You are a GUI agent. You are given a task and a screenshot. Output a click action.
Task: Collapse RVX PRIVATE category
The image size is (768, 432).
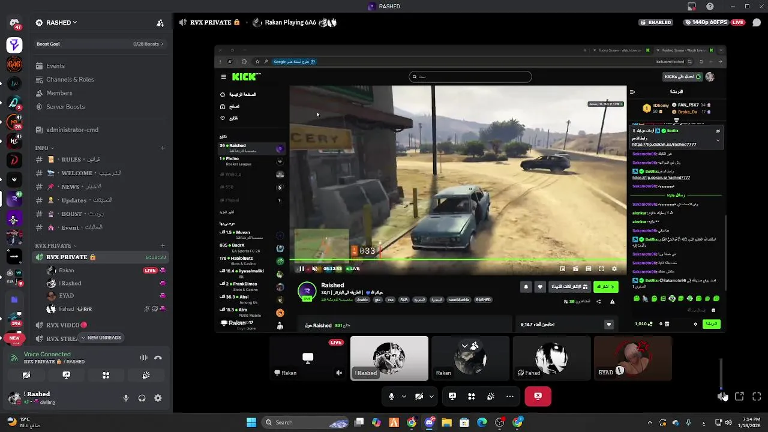(56, 245)
